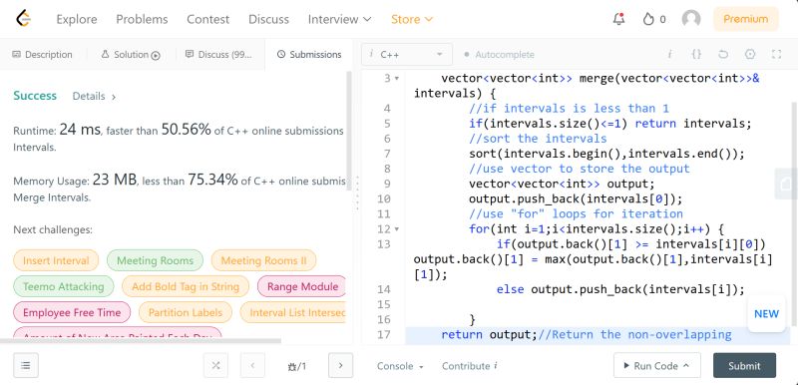The height and width of the screenshot is (385, 798).
Task: Reset code with the revert arrow icon
Action: click(723, 55)
